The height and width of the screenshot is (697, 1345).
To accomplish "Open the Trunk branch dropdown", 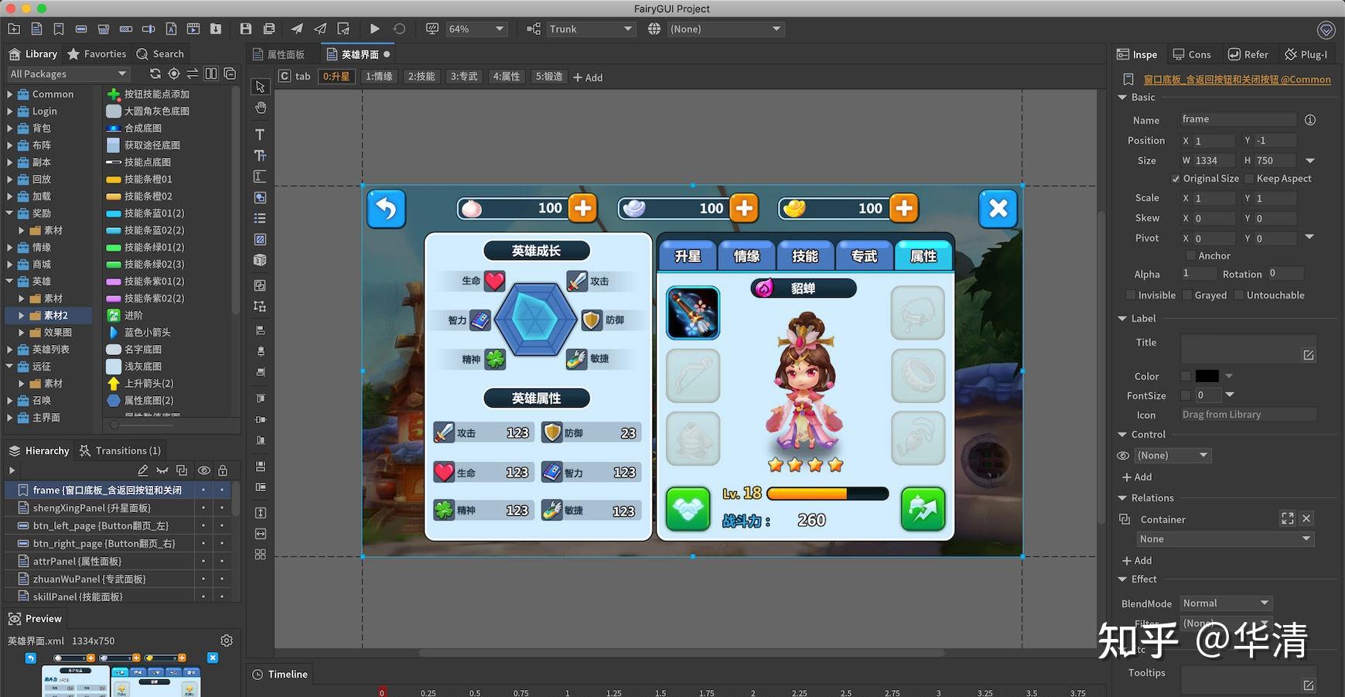I will pyautogui.click(x=590, y=29).
